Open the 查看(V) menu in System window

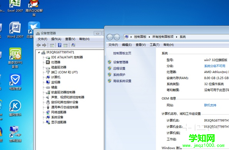(140, 45)
